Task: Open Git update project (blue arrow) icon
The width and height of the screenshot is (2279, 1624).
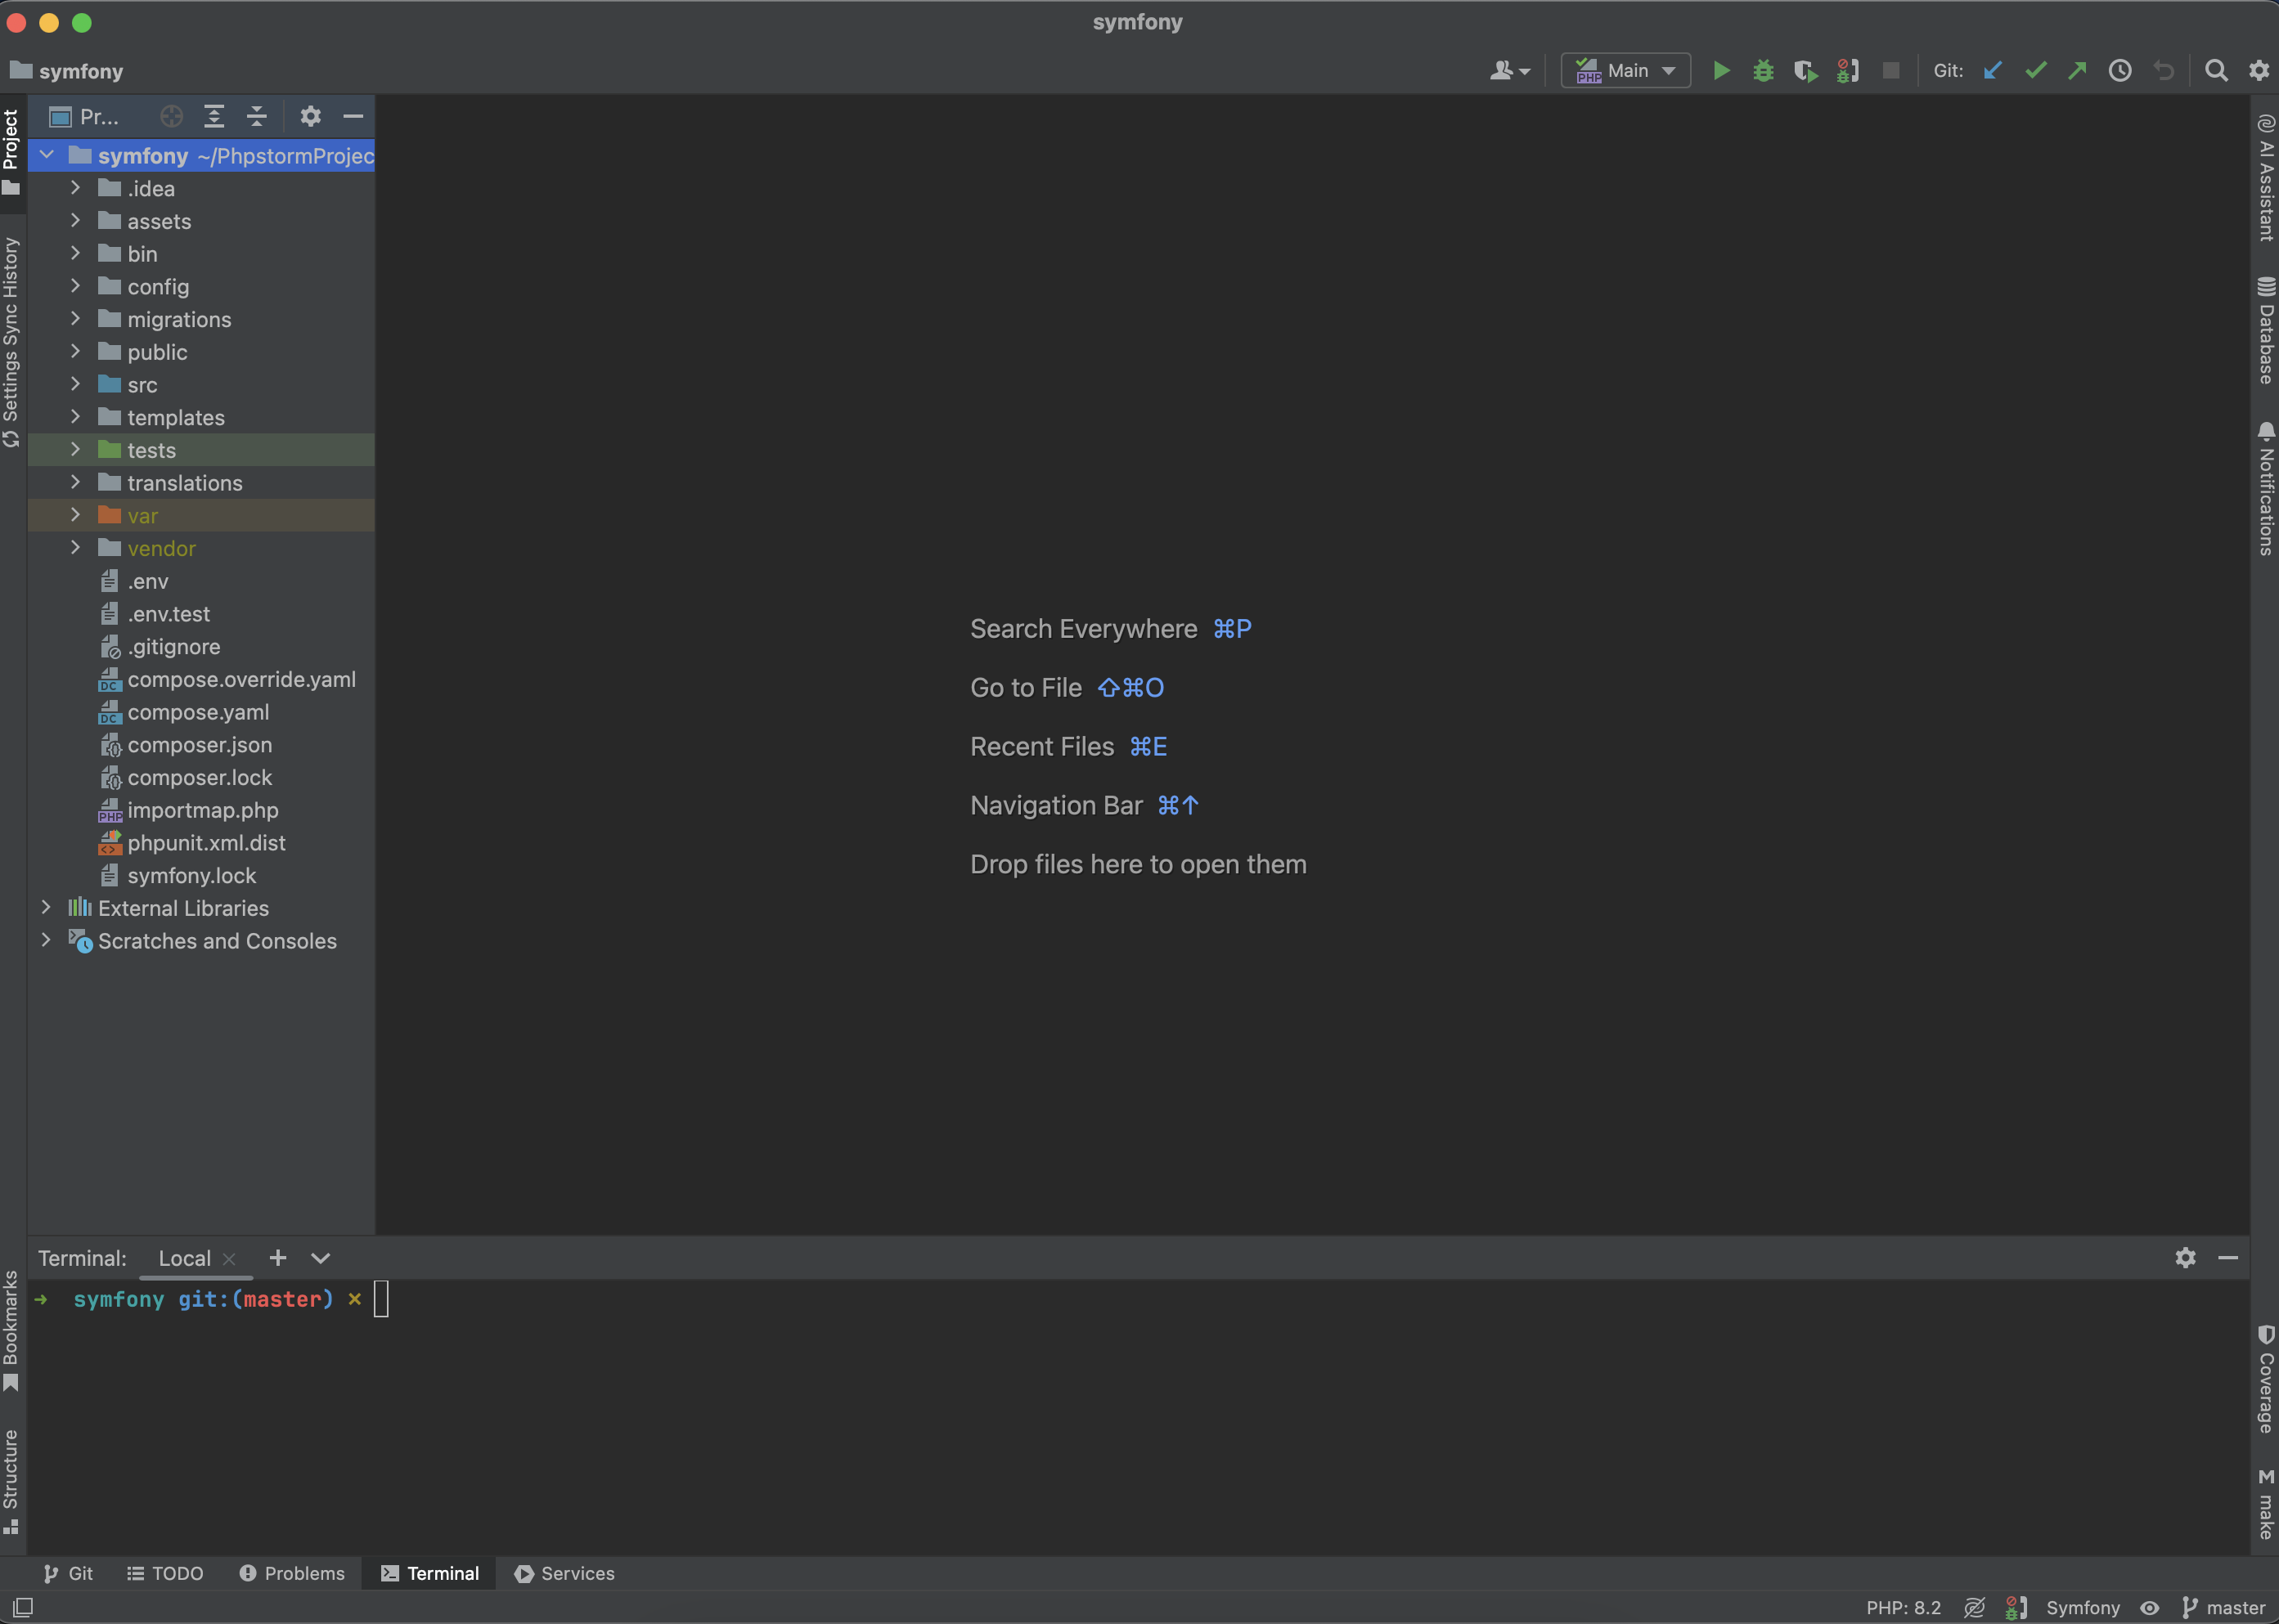Action: (1992, 70)
